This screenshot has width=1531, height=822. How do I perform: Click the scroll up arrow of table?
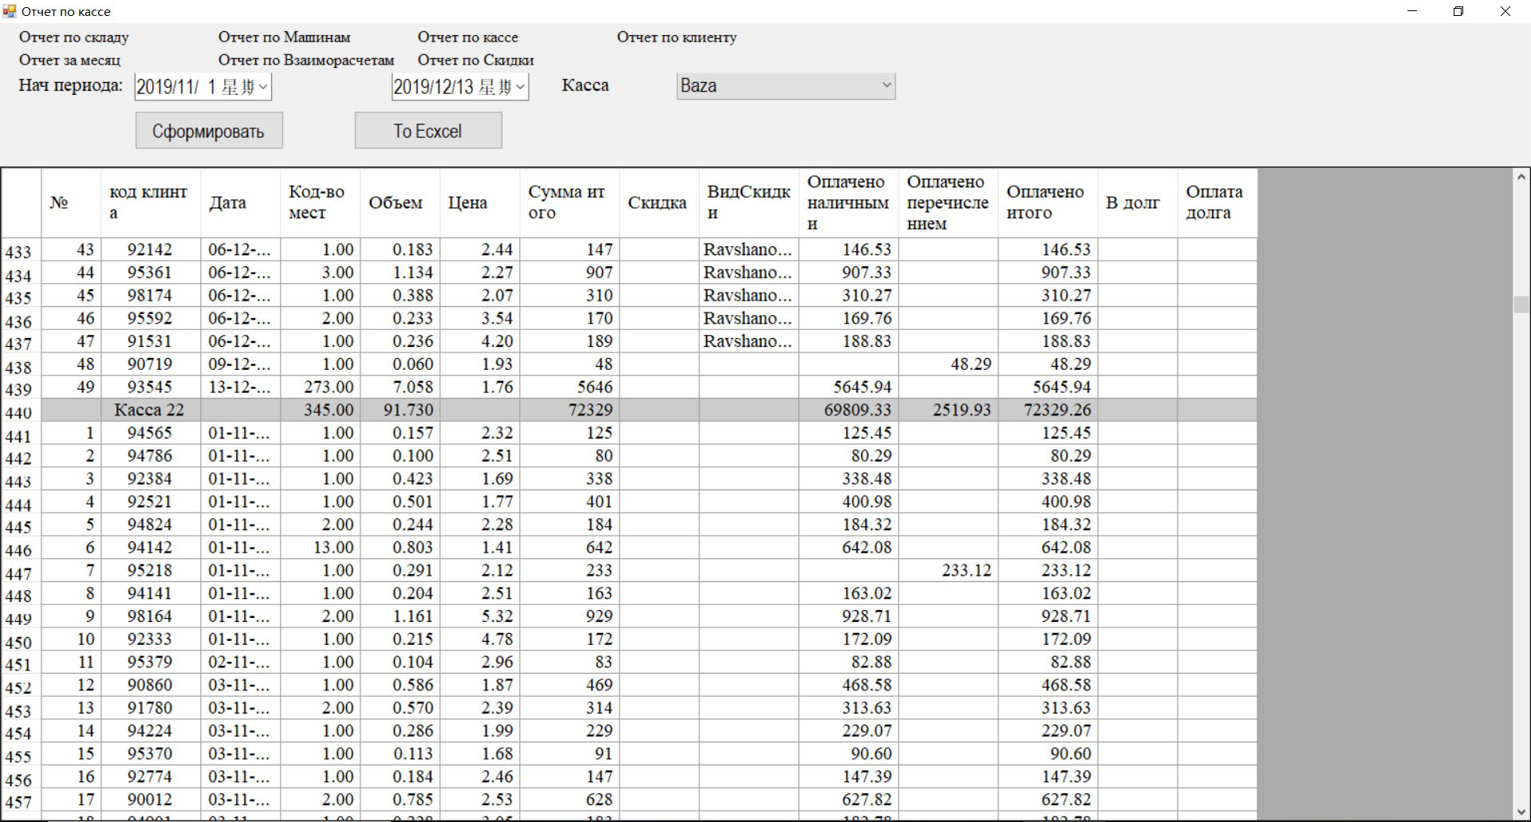tap(1521, 178)
